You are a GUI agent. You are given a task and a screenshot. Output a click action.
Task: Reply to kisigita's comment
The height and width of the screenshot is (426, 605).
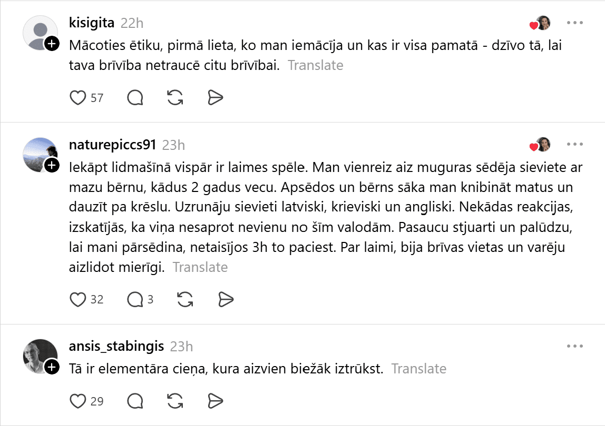135,98
